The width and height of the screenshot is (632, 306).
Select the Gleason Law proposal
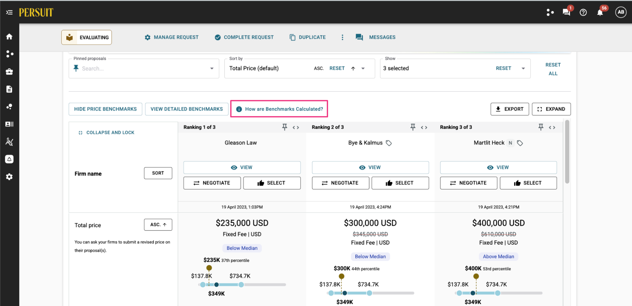tap(272, 183)
